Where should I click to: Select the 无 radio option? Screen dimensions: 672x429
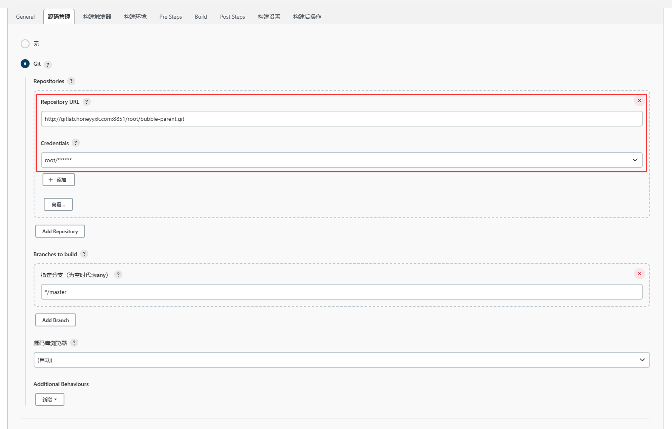25,44
